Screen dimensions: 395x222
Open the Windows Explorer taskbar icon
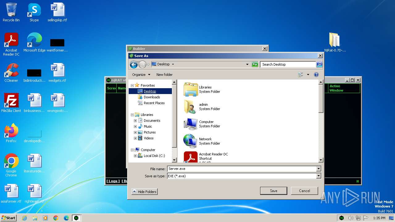[35, 218]
